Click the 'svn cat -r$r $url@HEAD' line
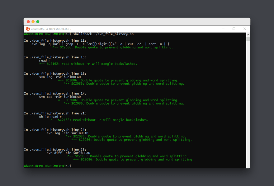Image resolution: width=274 pixels, height=186 pixels. [60, 97]
